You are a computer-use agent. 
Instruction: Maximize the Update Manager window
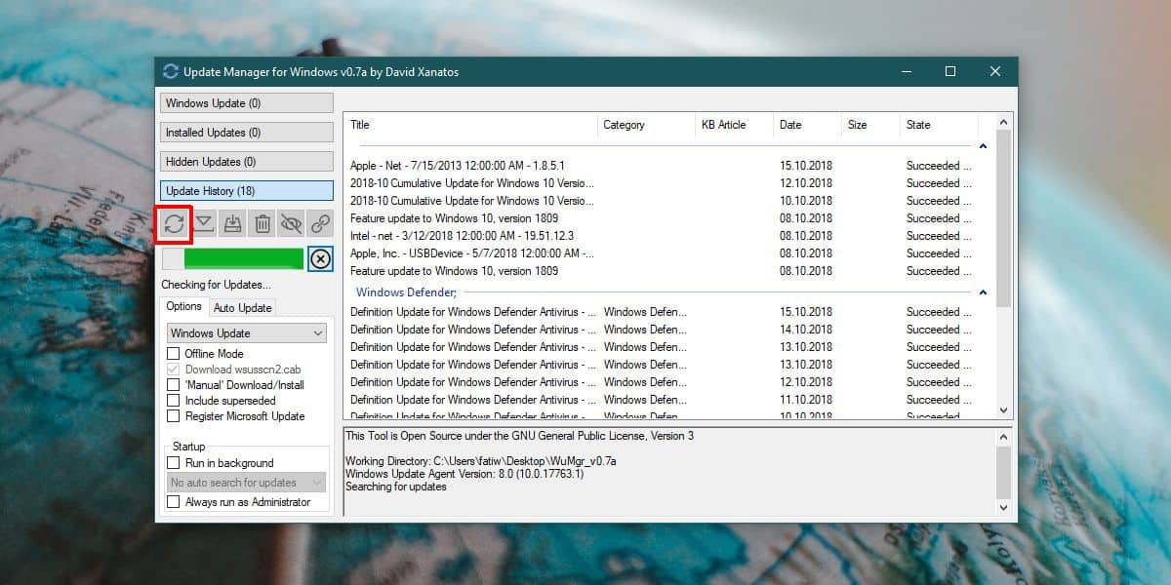pos(950,71)
